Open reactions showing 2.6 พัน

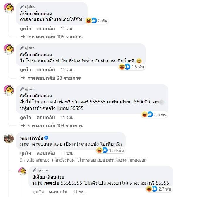[x=154, y=115]
